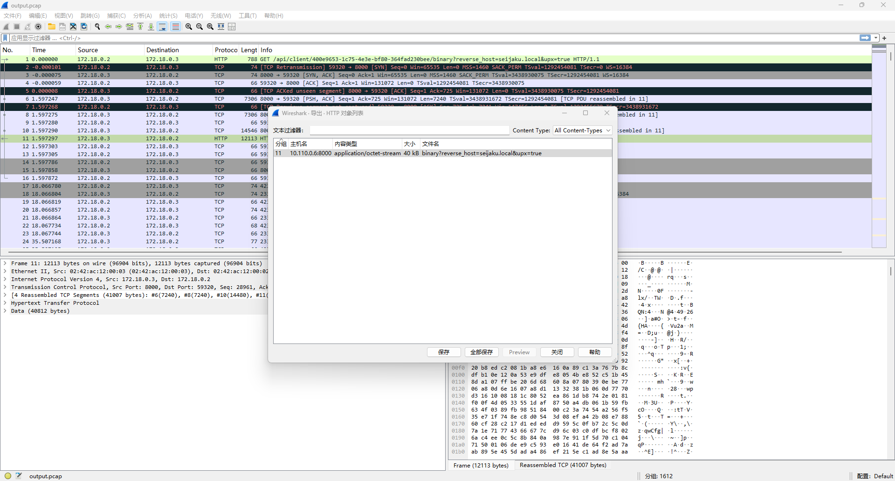Click 配置: Default in status bar
Viewport: 895px width, 481px height.
pos(875,476)
